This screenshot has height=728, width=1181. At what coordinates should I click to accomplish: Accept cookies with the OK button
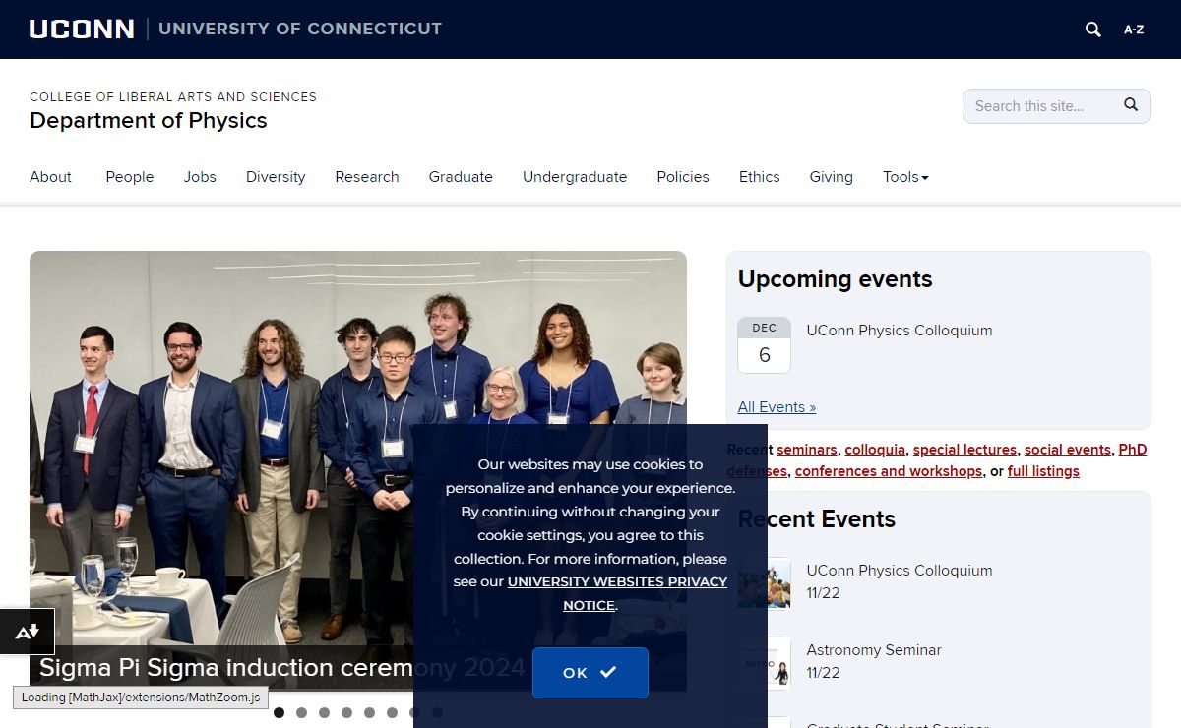tap(590, 673)
